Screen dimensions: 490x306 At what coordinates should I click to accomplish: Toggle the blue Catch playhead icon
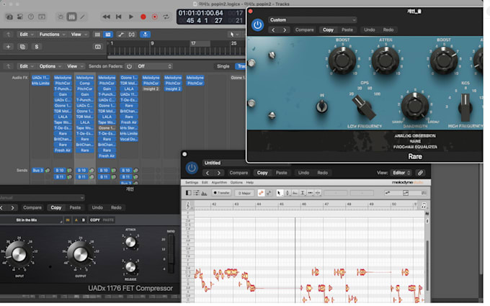tap(145, 35)
